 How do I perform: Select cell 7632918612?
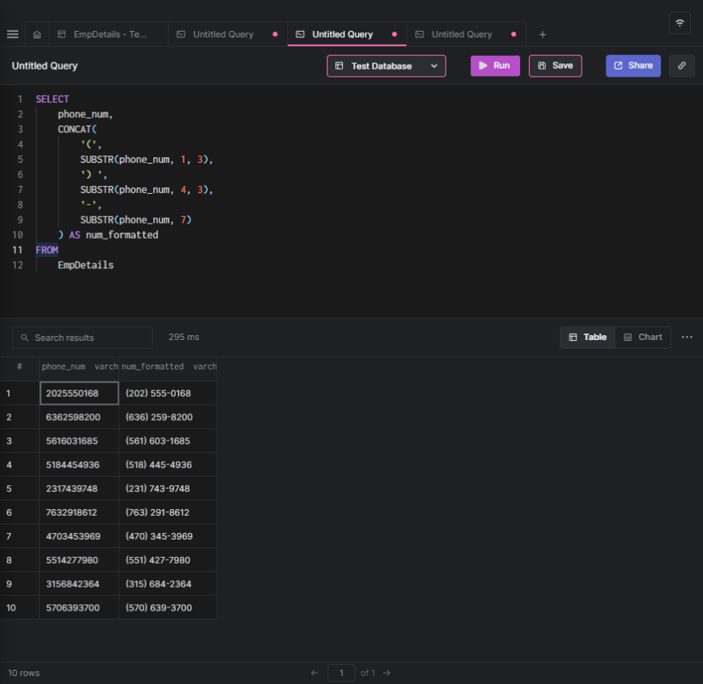79,512
